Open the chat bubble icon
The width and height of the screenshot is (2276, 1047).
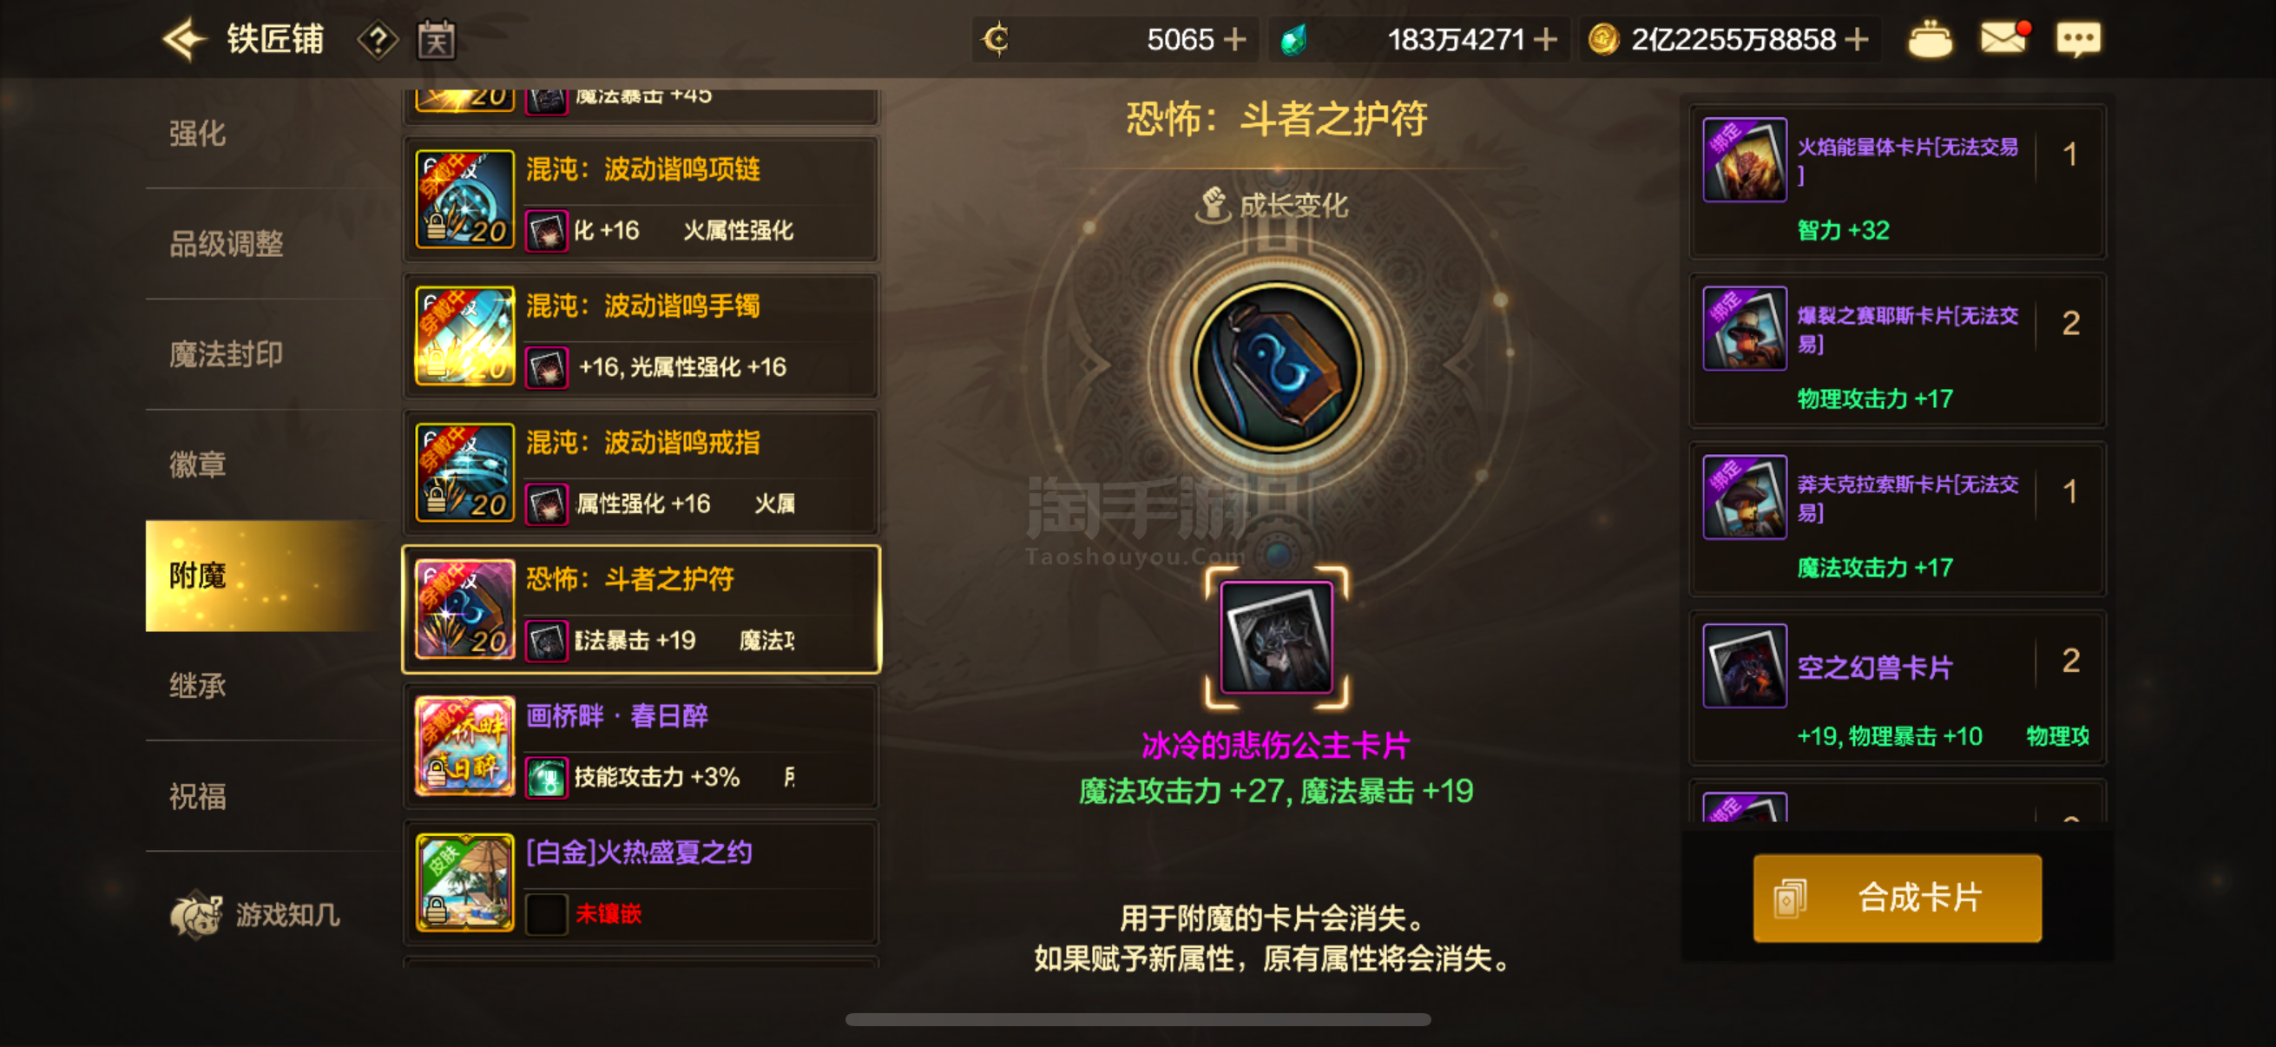(2078, 40)
